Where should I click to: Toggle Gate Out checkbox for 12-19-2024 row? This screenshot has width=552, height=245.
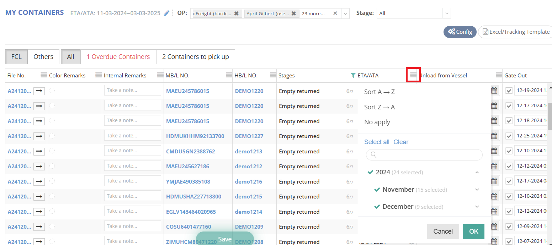509,91
